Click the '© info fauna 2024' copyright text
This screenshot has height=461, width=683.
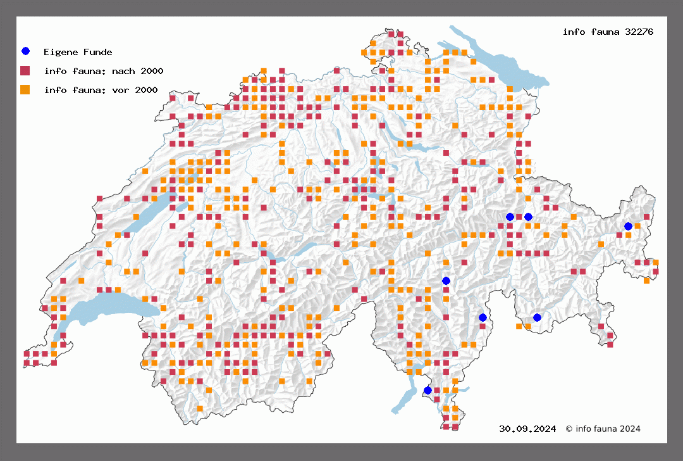tap(603, 429)
